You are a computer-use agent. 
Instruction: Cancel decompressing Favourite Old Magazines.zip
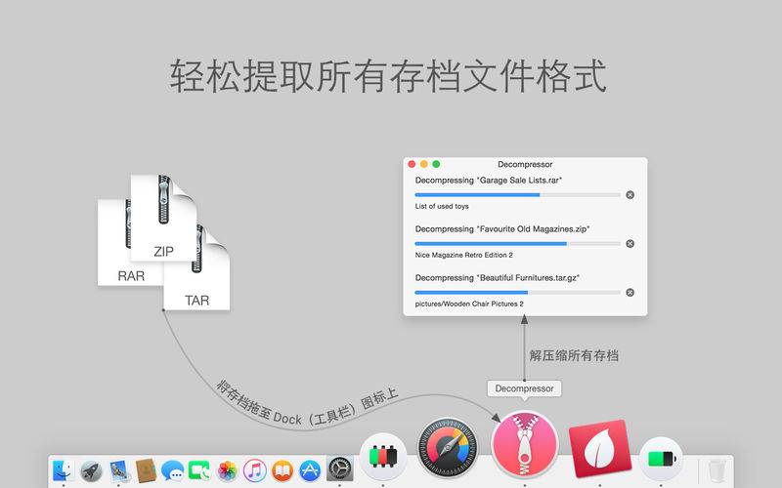630,243
